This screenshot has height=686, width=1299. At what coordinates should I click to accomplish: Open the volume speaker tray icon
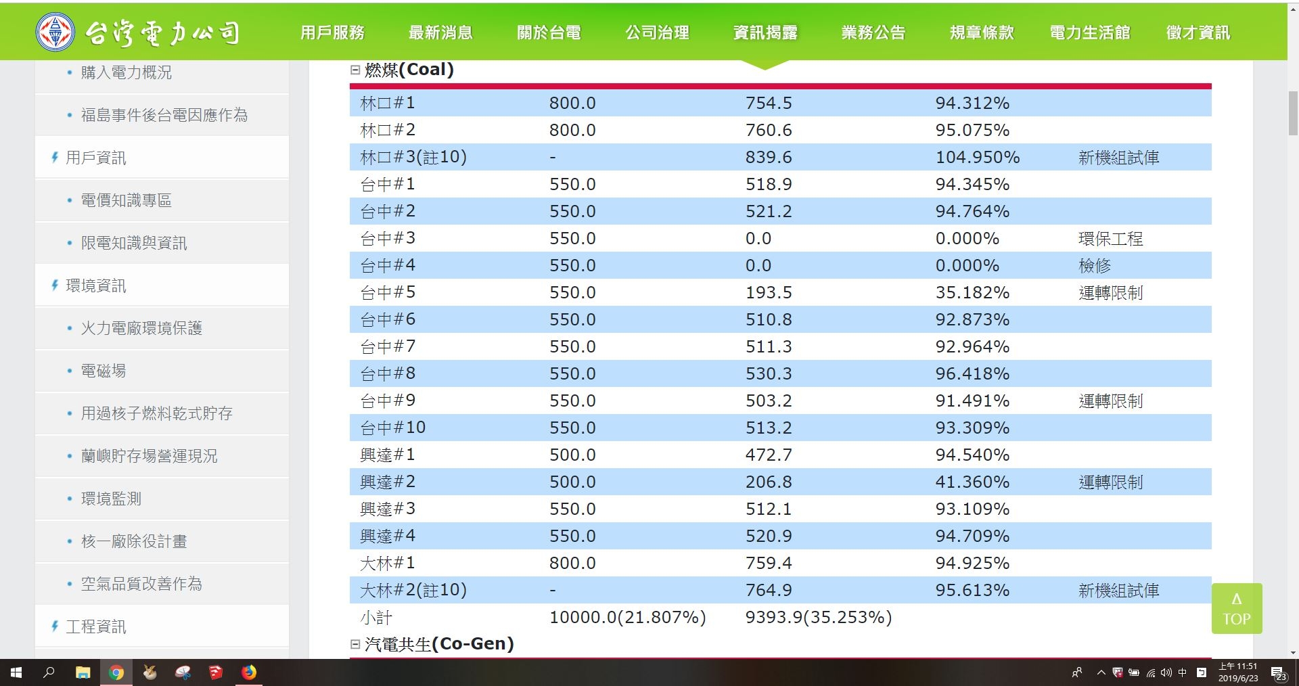(x=1166, y=672)
